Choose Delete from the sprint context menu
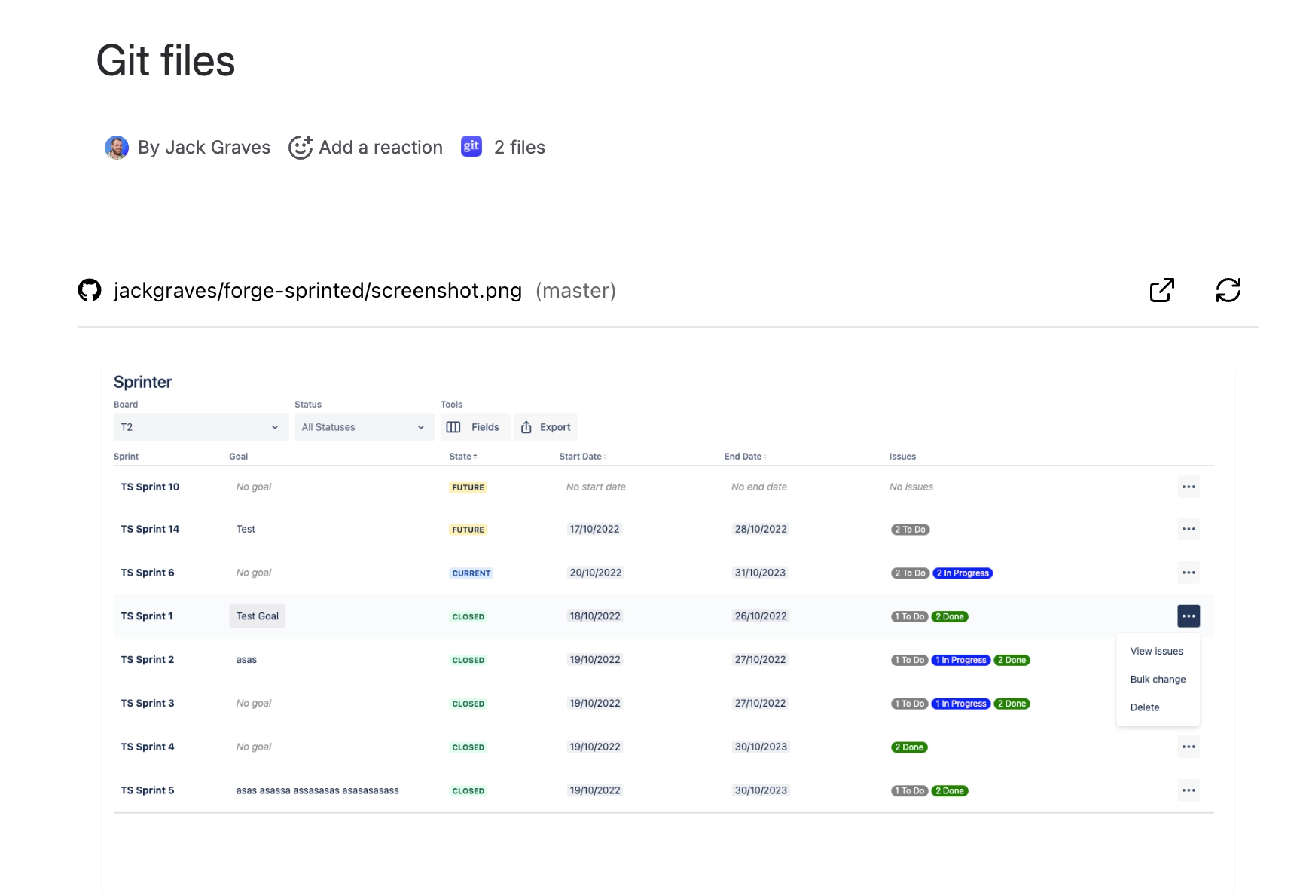This screenshot has height=892, width=1300. [x=1144, y=707]
